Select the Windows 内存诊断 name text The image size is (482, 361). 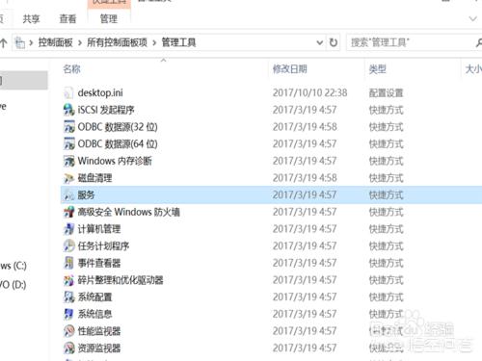(x=115, y=161)
